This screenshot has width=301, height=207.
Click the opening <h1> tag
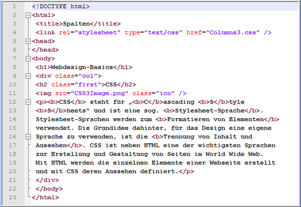tap(43, 67)
